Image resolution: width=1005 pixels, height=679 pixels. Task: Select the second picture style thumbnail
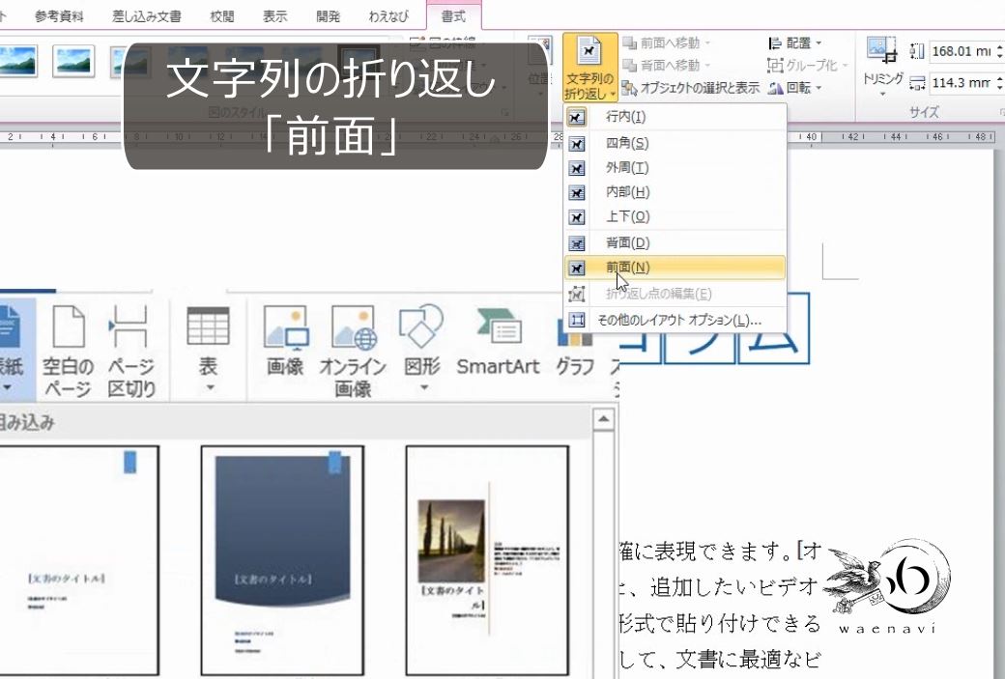tap(73, 62)
